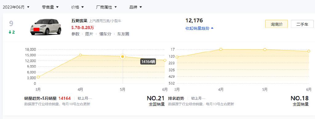Viewport: 315px width, 119px height.
Task: Open the 五菱缤果 car thumbnail image
Action: [46, 27]
